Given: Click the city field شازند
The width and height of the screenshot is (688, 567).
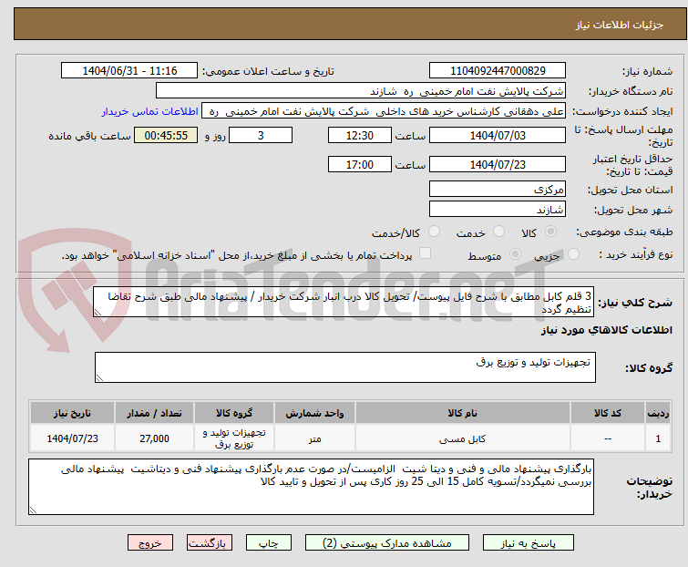Looking at the screenshot, I should [498, 210].
